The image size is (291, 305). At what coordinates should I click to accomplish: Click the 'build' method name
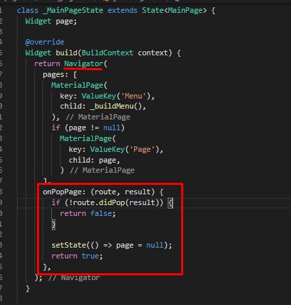tap(67, 53)
